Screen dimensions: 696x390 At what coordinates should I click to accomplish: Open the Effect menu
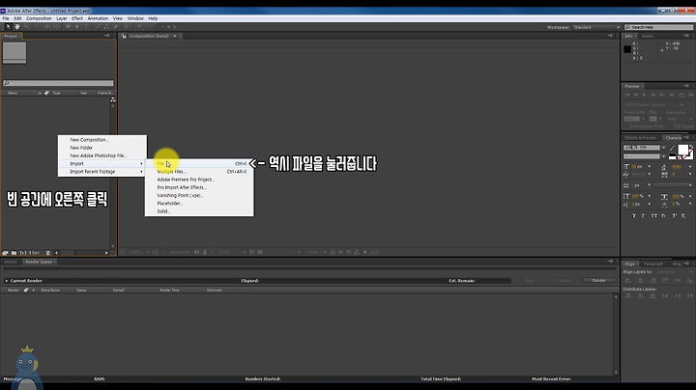77,18
